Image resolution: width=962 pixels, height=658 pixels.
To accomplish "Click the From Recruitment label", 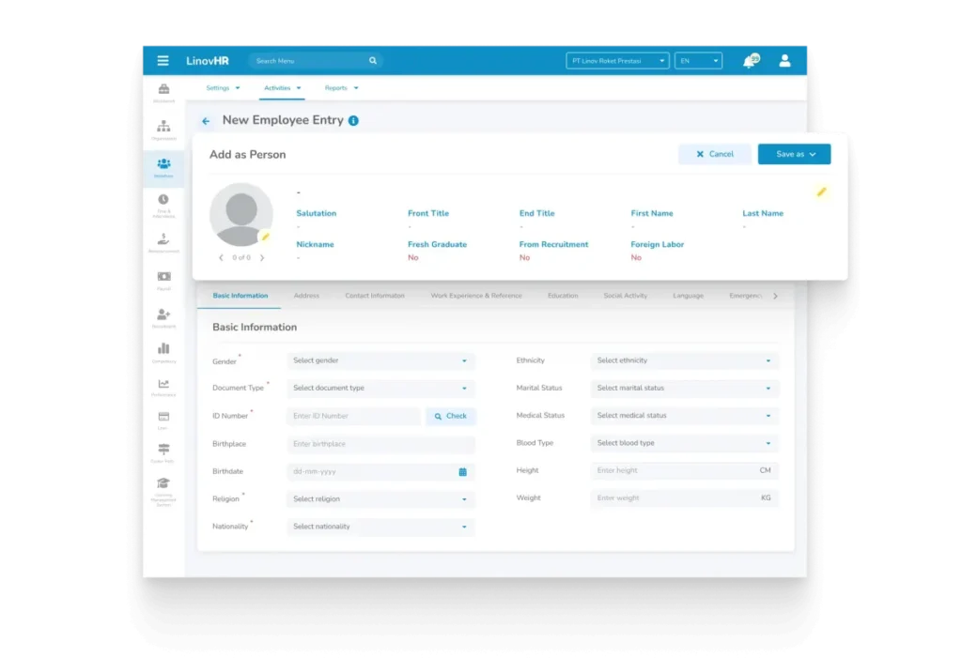I will (x=553, y=244).
